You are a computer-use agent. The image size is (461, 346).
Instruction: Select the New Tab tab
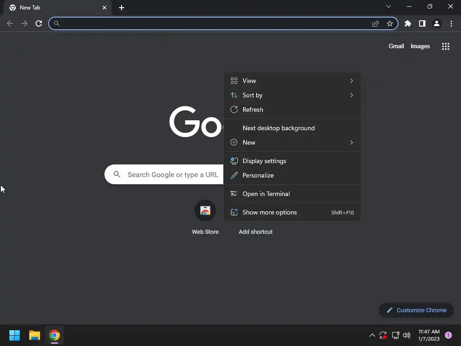click(57, 8)
